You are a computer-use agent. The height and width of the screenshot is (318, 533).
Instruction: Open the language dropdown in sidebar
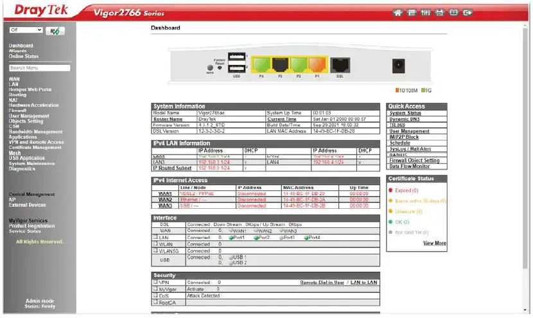pyautogui.click(x=26, y=30)
